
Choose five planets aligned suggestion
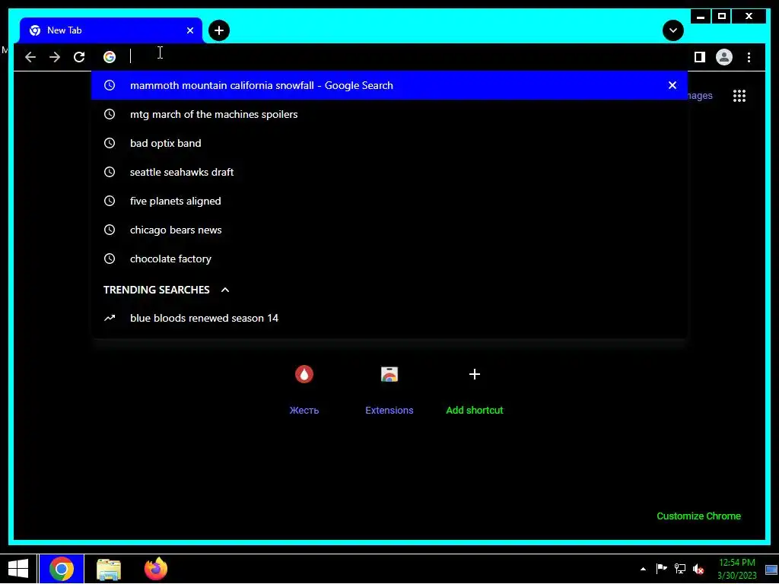click(389, 201)
